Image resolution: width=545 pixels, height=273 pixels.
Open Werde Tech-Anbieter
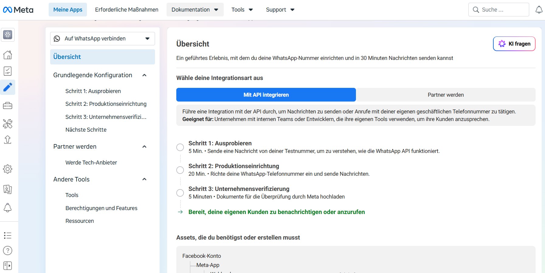pyautogui.click(x=91, y=163)
